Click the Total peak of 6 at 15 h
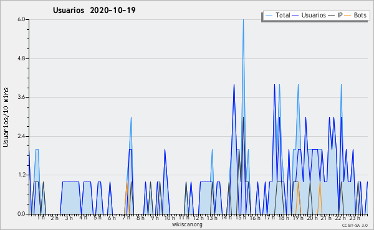Screen dimensions: 374x230 pyautogui.click(x=243, y=20)
